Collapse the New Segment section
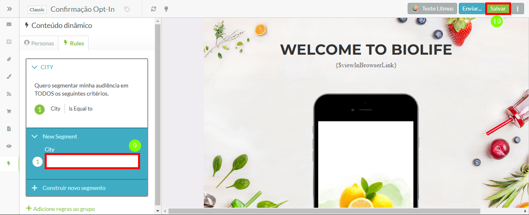 [x=35, y=136]
